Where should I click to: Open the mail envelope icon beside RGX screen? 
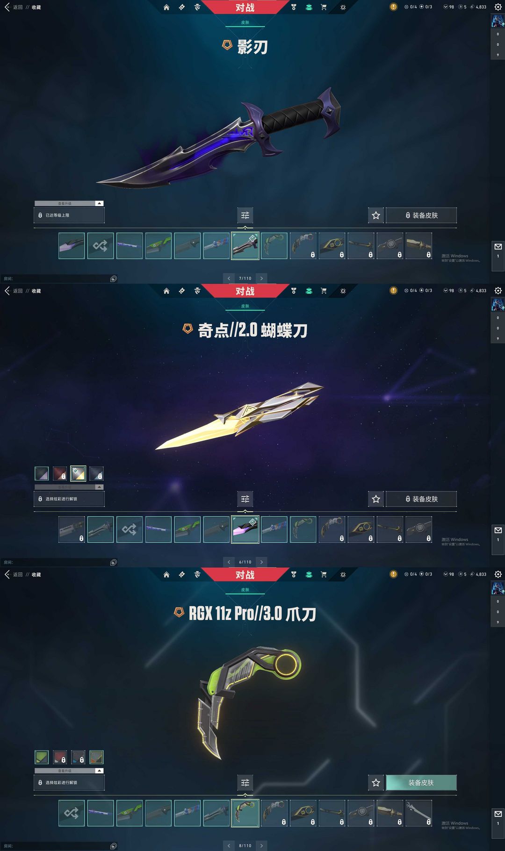(x=498, y=814)
